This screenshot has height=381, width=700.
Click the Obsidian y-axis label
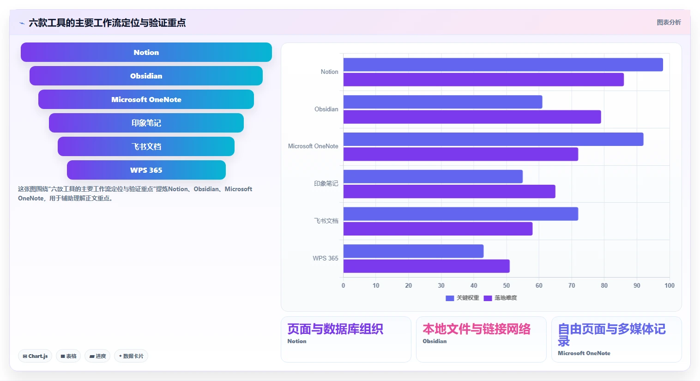[326, 109]
